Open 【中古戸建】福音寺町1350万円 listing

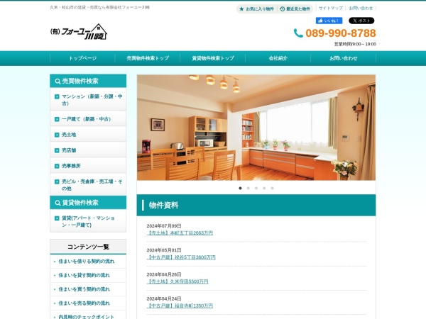pos(180,306)
